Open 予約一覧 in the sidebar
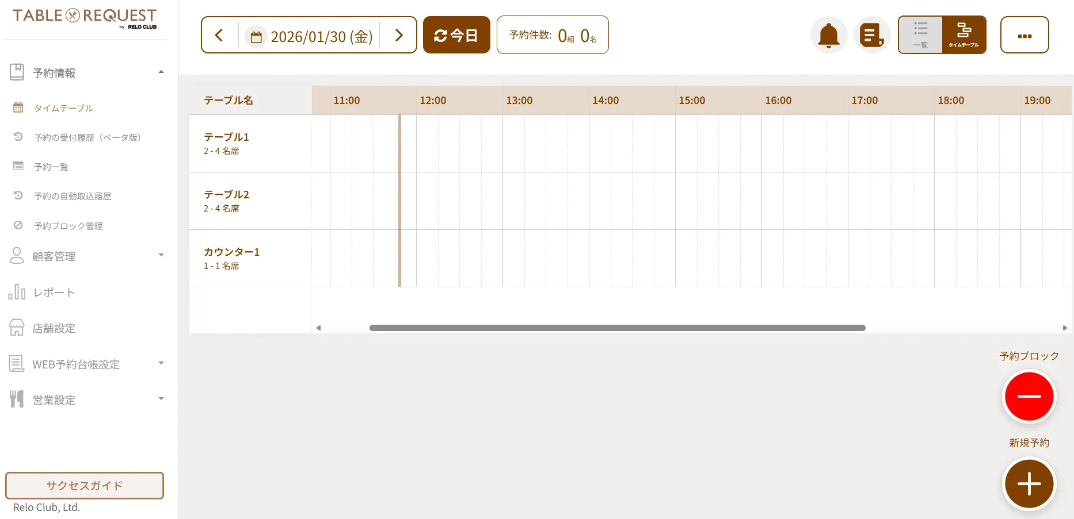 pyautogui.click(x=51, y=167)
